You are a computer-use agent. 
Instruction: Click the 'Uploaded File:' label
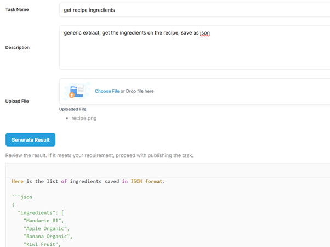(x=73, y=109)
